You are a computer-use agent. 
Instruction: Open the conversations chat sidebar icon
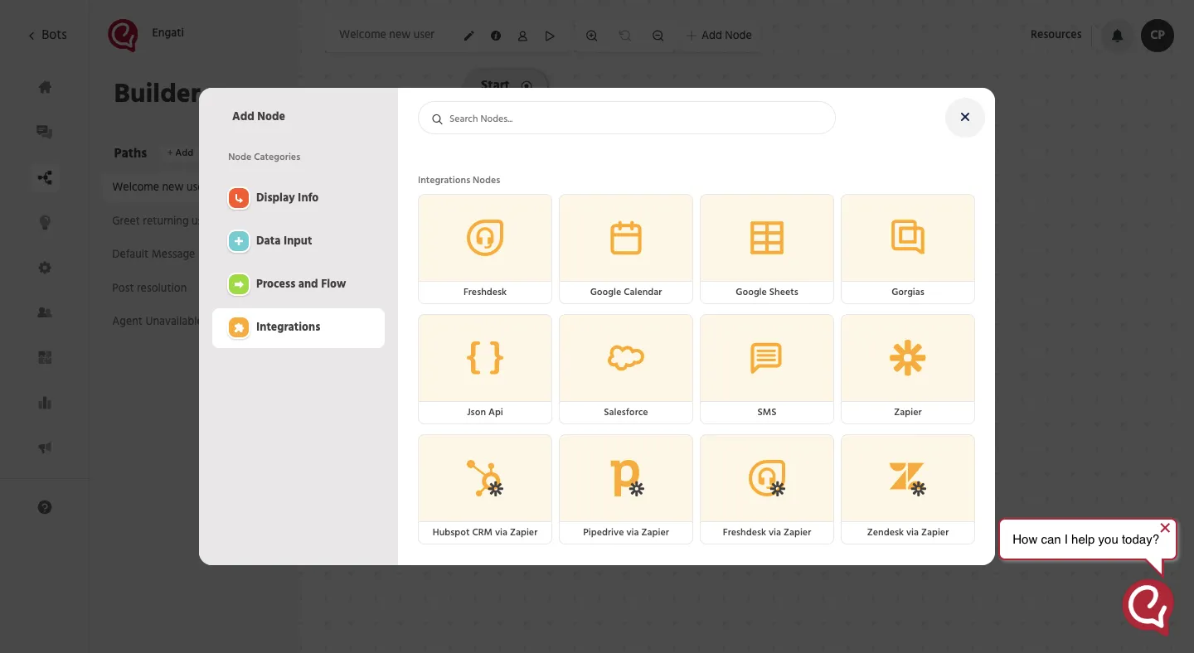pos(45,132)
